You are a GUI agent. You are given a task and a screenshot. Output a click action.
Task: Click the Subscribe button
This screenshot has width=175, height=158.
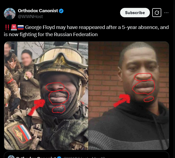tap(135, 12)
